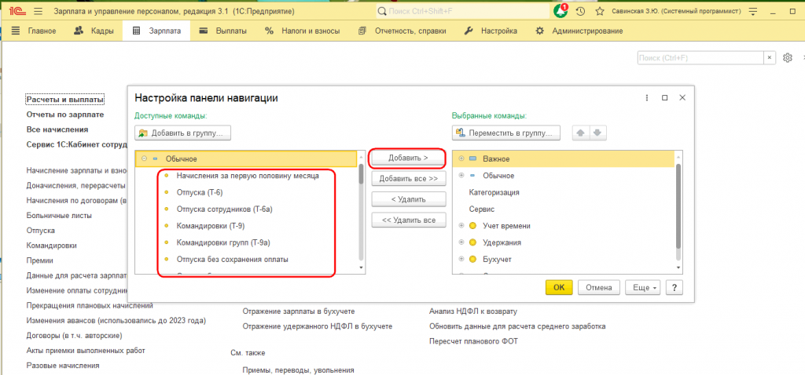Clear the section search field with x
Viewport: 805px width, 375px height.
click(x=769, y=57)
